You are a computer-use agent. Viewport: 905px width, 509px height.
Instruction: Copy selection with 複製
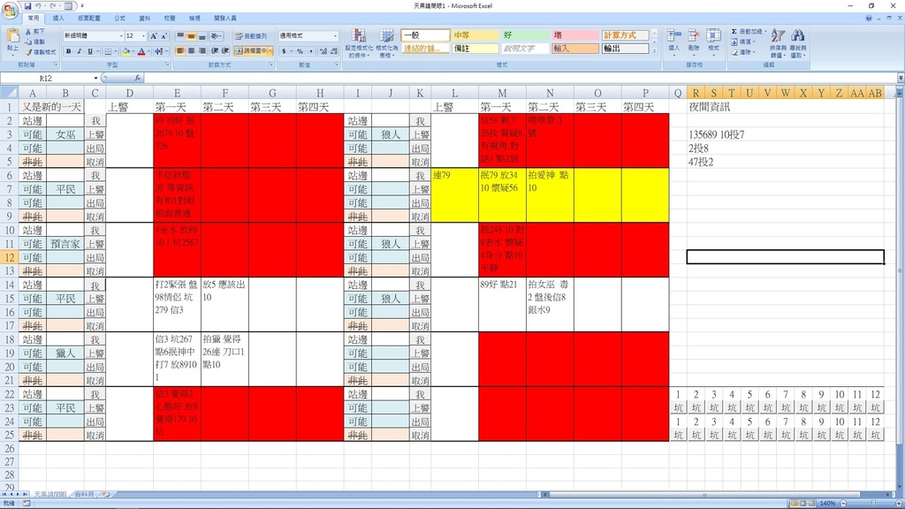(x=34, y=42)
